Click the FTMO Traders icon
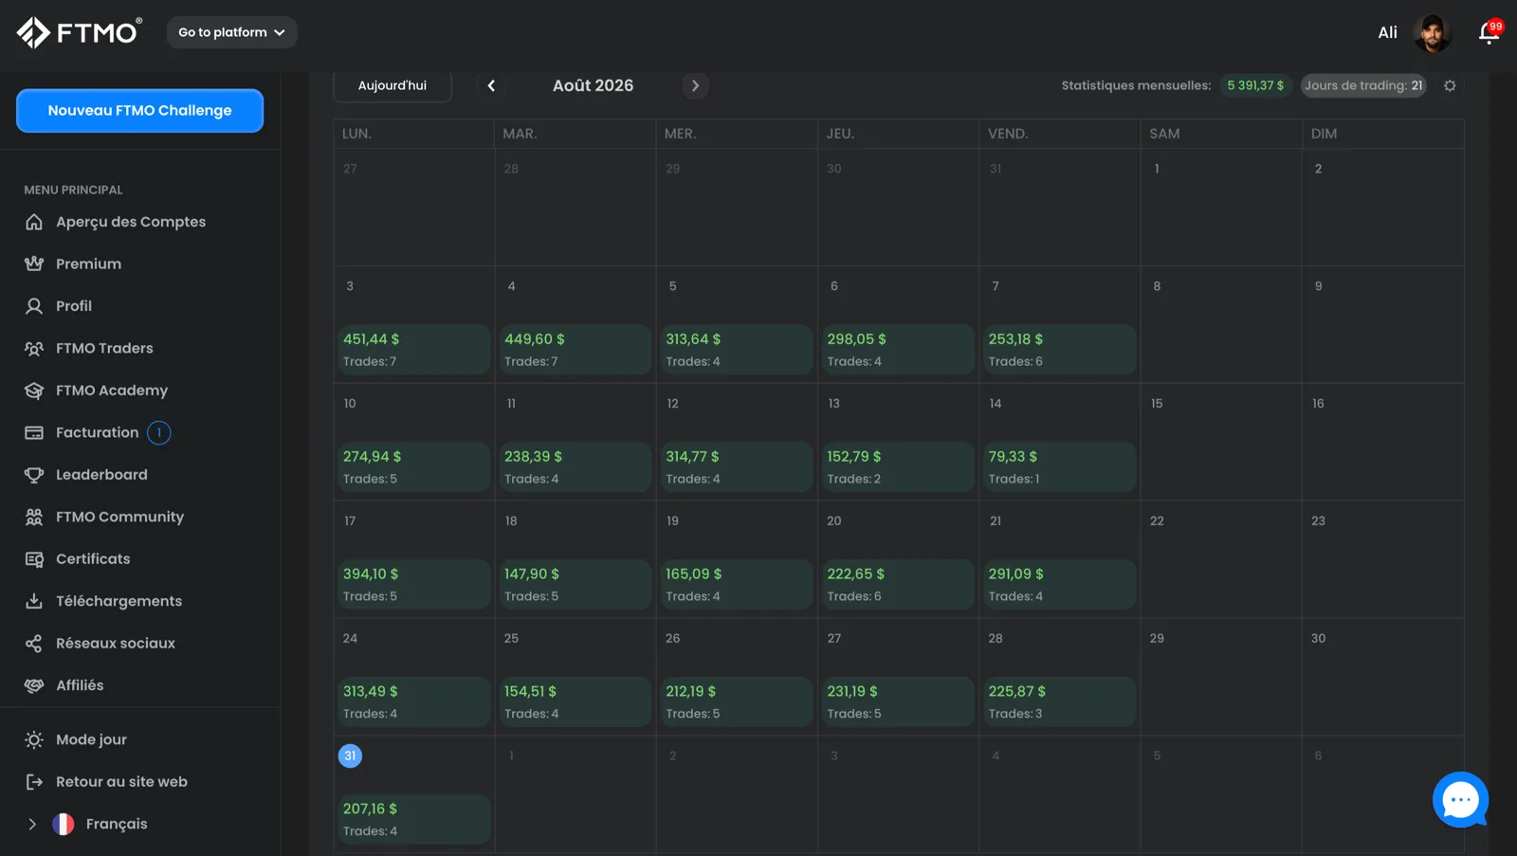 tap(34, 348)
